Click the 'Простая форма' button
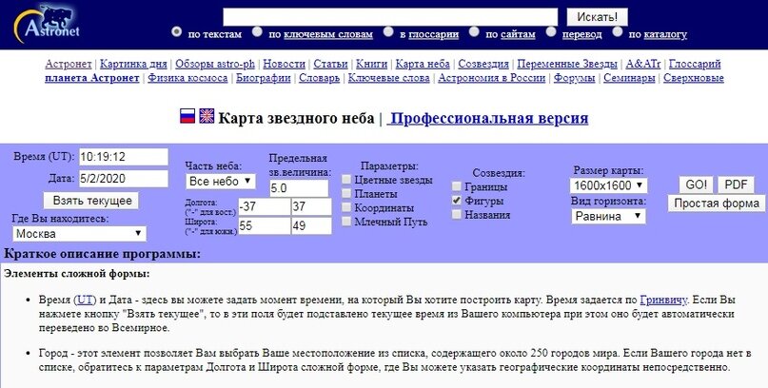Screen dimensions: 768x388 pyautogui.click(x=716, y=204)
